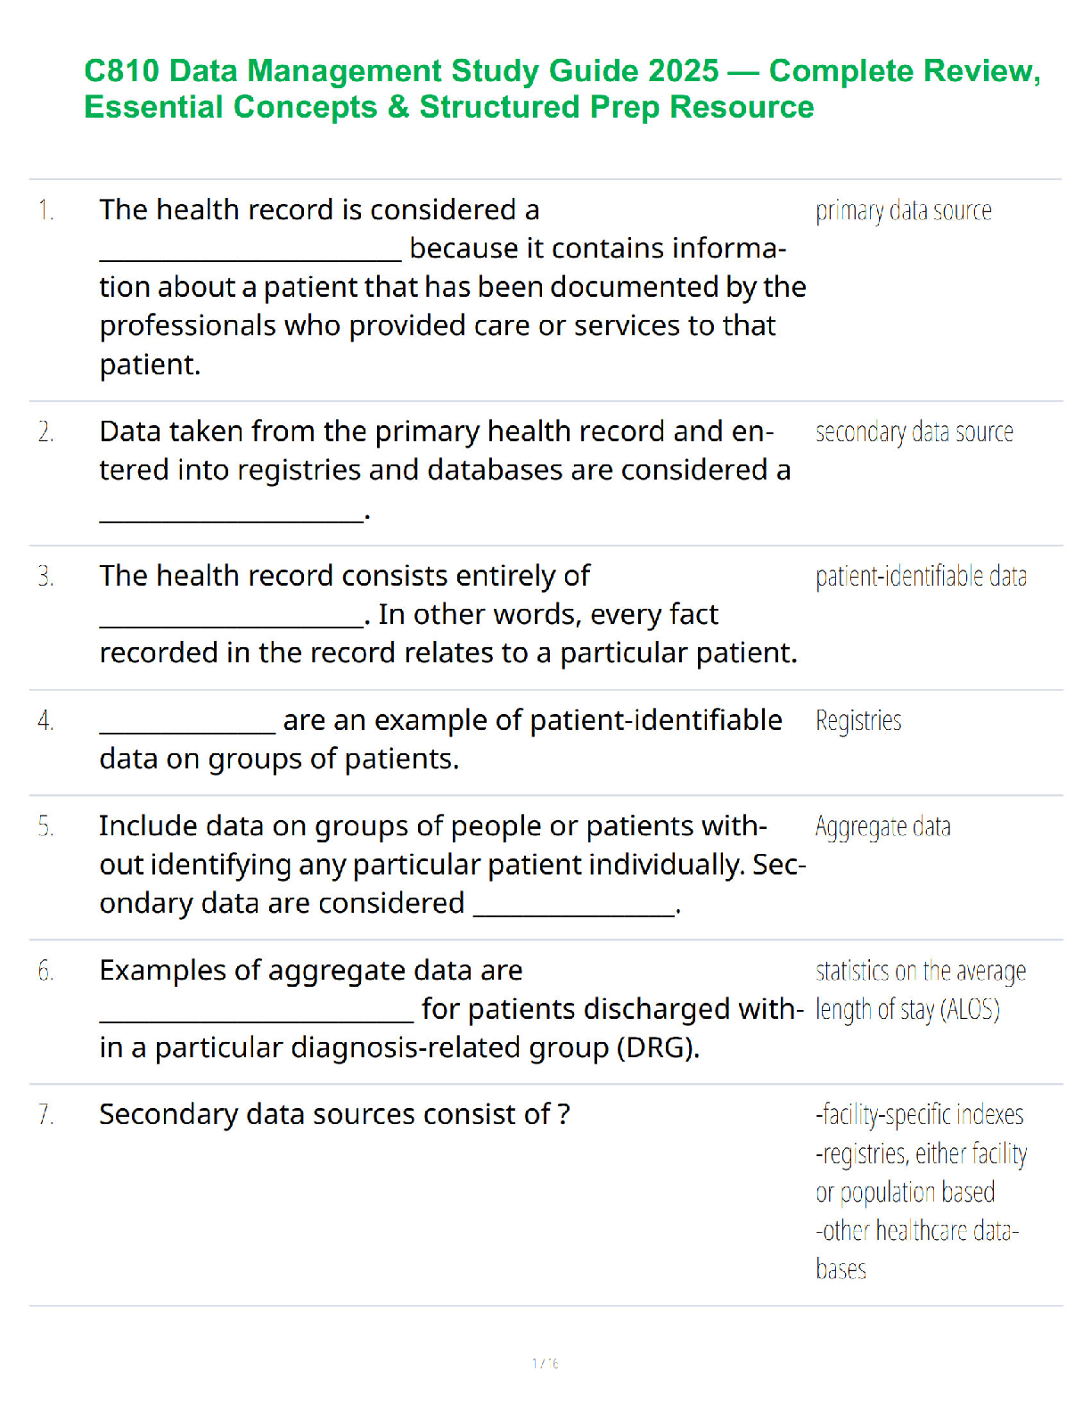Click the "secondary data source" answer text
Image resolution: width=1091 pixels, height=1412 pixels.
(914, 432)
